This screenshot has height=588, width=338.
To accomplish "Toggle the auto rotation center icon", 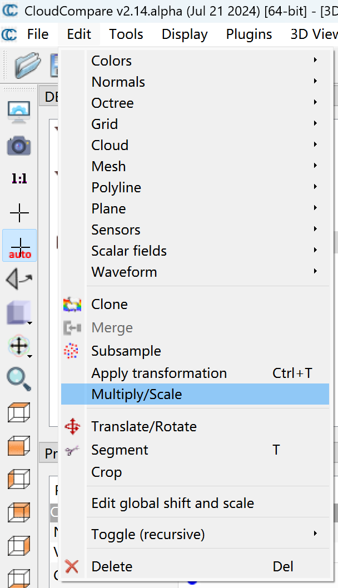I will (19, 246).
